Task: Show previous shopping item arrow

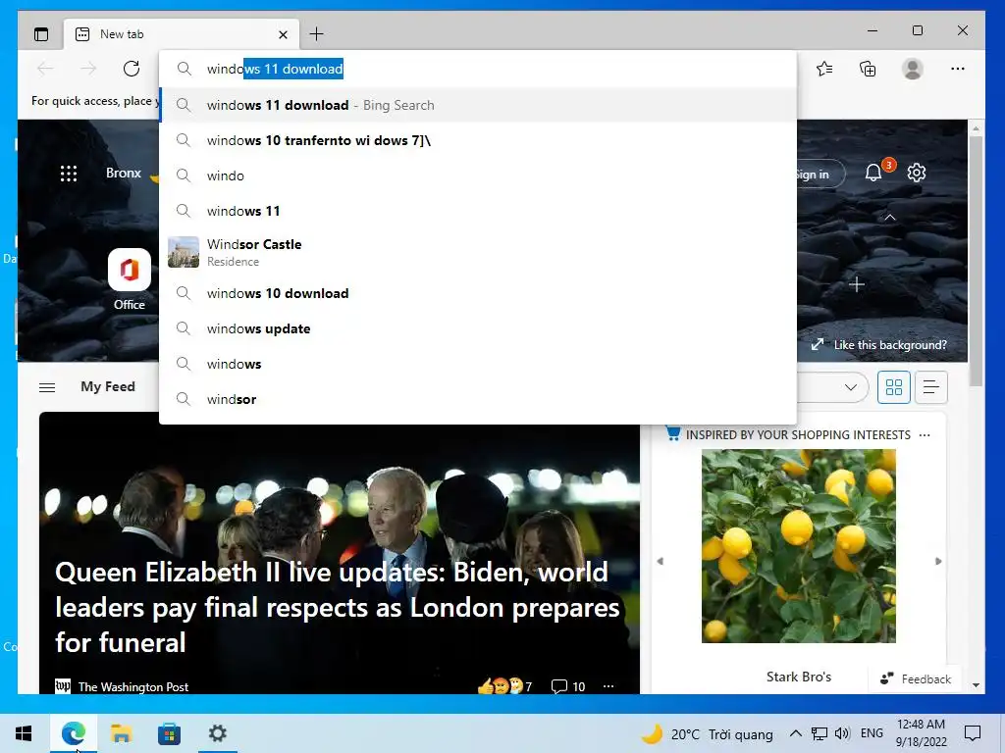Action: 661,561
